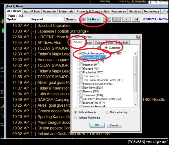Open 12:50 'URGENT' news headline
The image size is (169, 145).
pos(54,37)
